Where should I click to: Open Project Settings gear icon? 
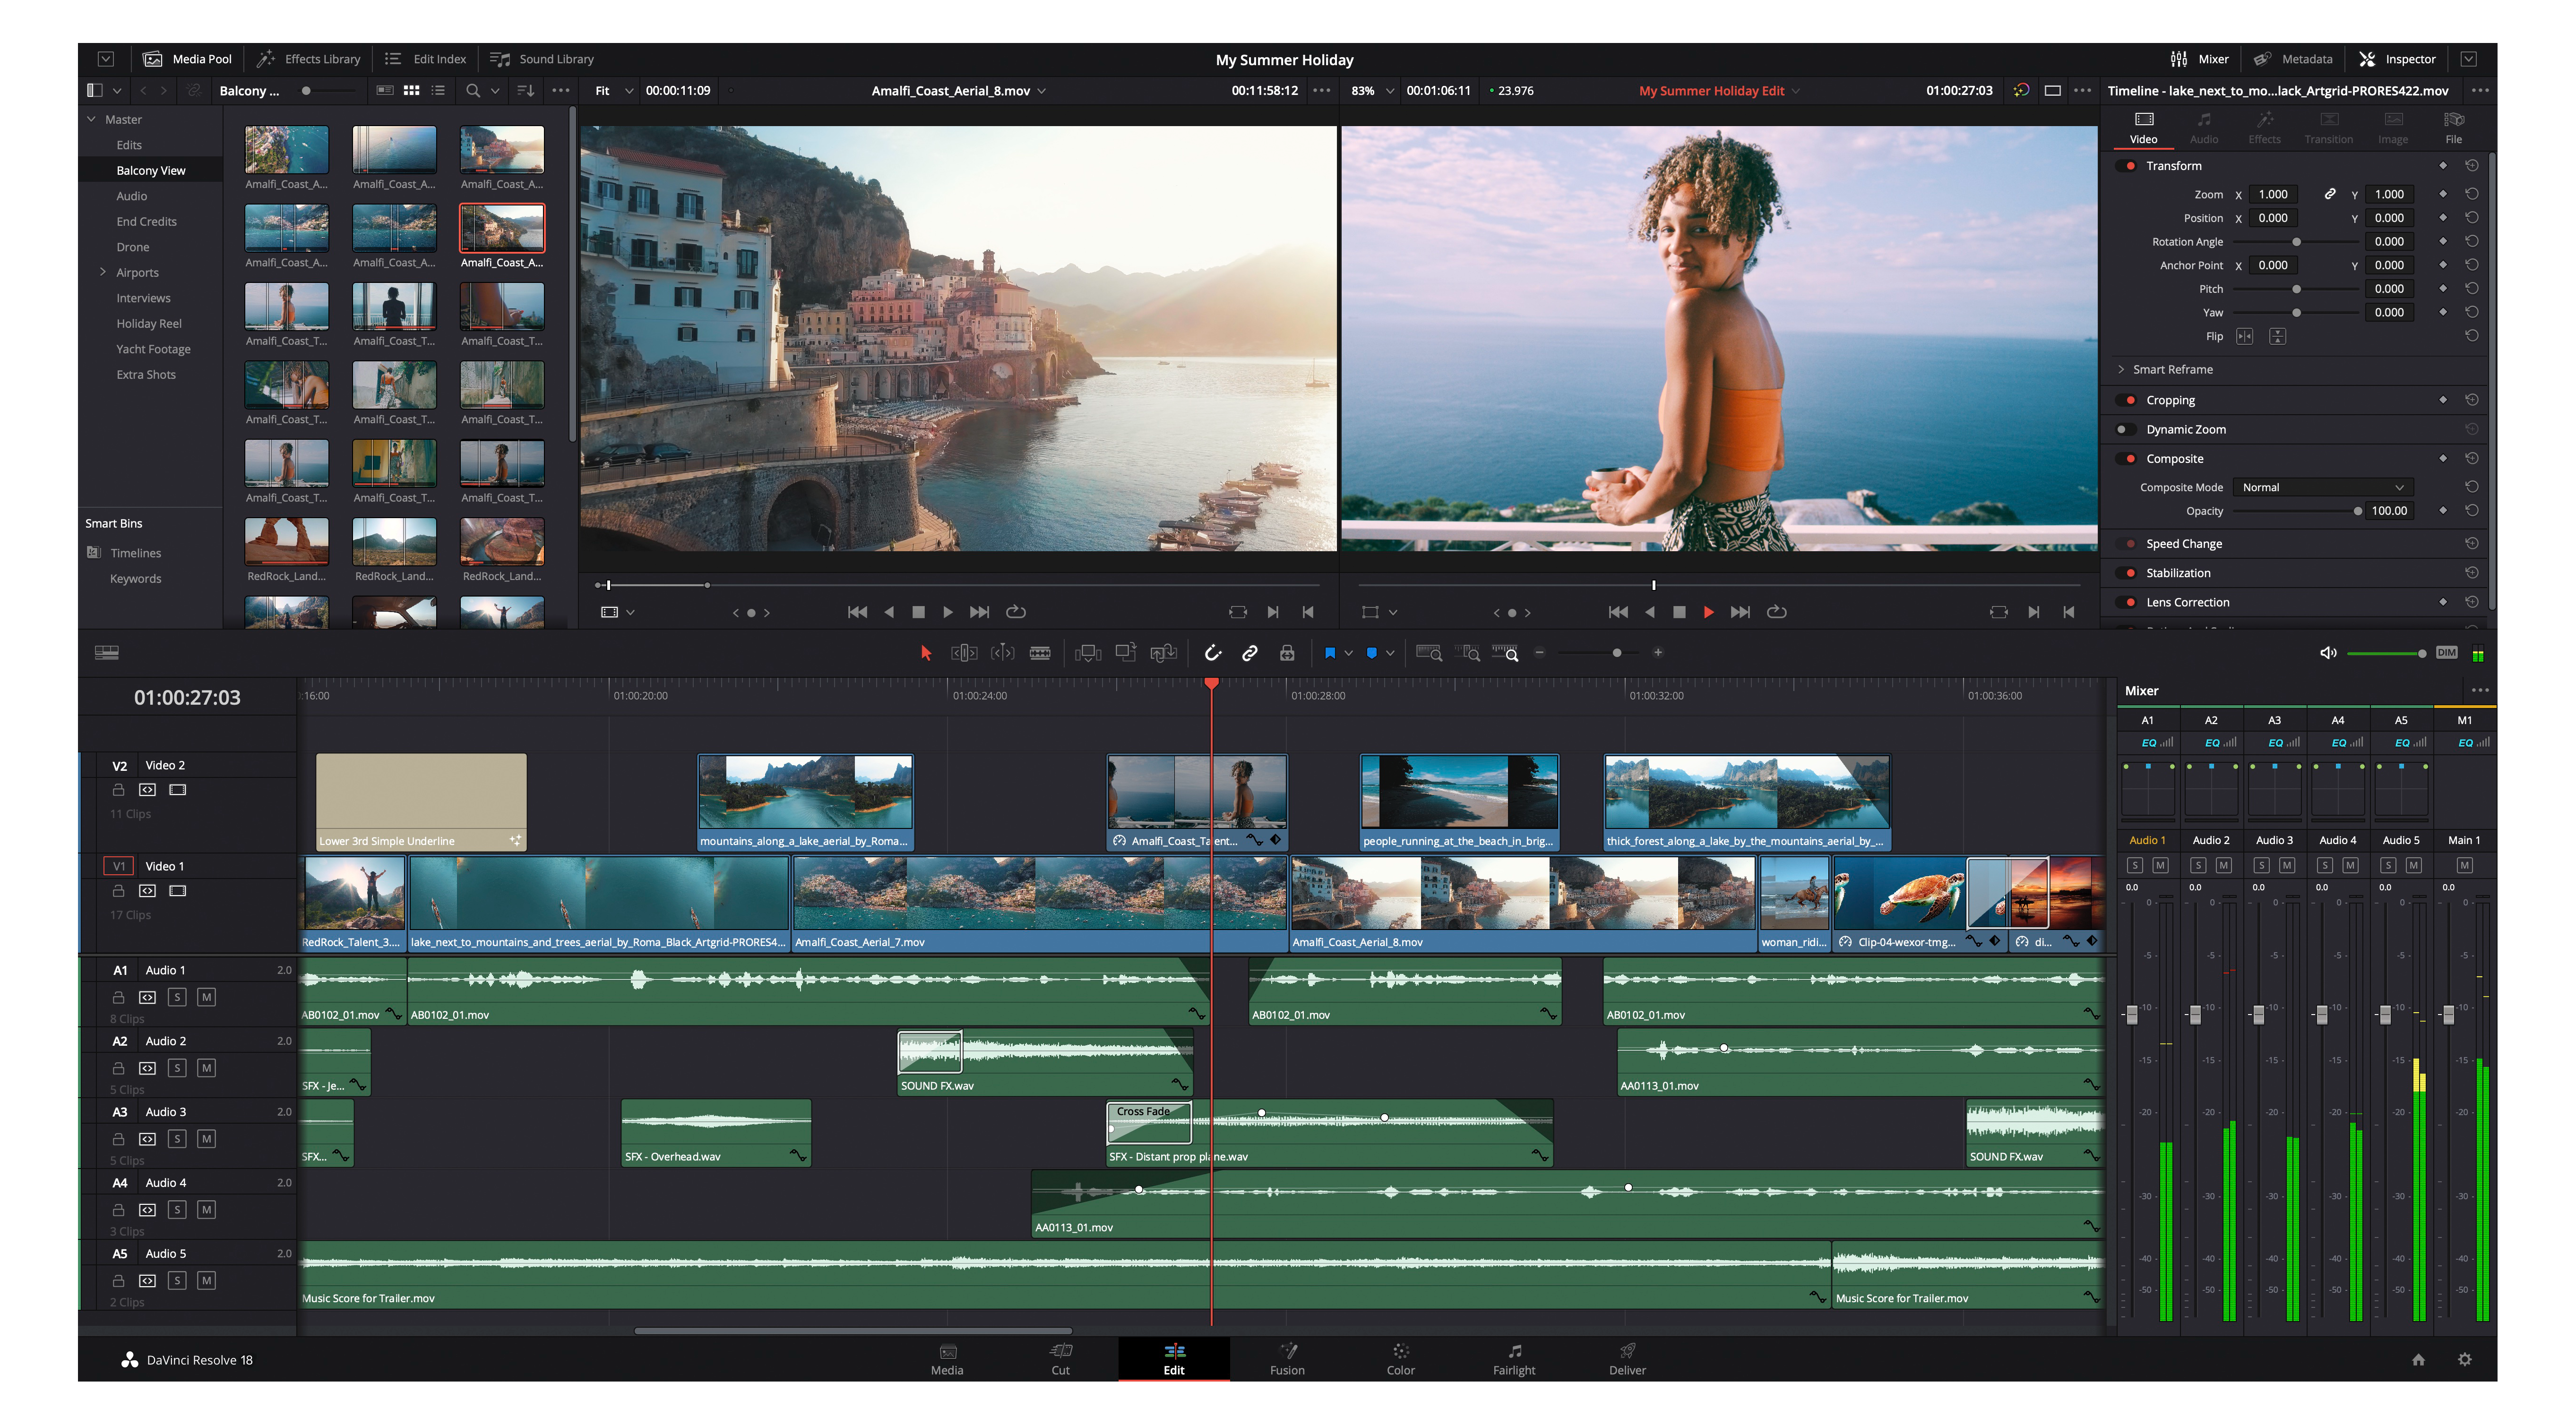pos(2465,1359)
